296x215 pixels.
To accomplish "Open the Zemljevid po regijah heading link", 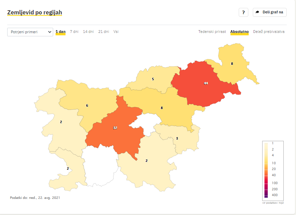I will tap(35, 12).
